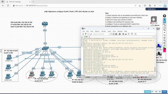Viewport: 168px width, 94px height.
Task: Close the R1 session tab
Action: tap(89, 37)
